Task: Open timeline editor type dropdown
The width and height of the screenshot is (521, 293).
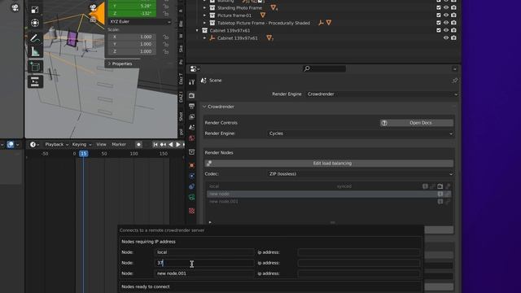Action: 34,145
